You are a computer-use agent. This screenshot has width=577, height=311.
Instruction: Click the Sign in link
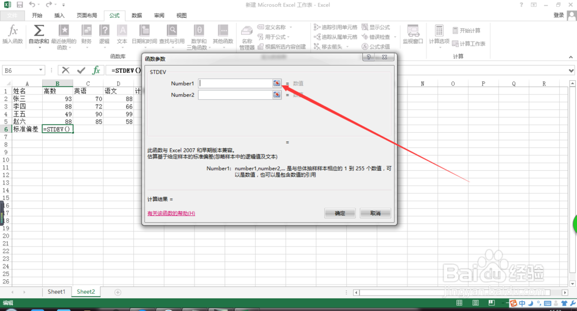tap(559, 15)
